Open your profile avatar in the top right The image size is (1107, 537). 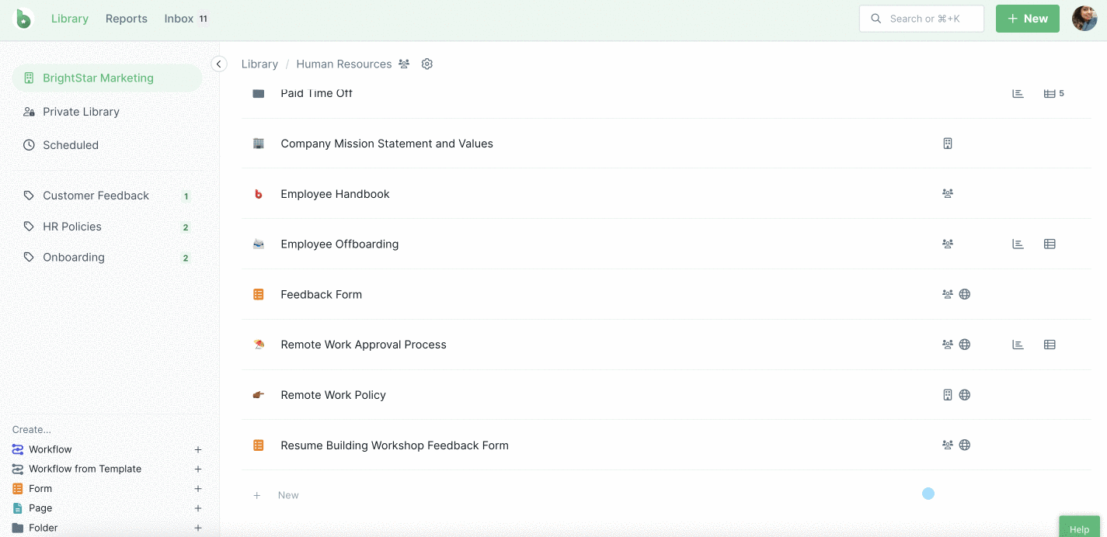tap(1084, 19)
